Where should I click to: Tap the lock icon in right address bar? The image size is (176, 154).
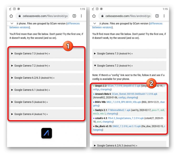(102, 16)
